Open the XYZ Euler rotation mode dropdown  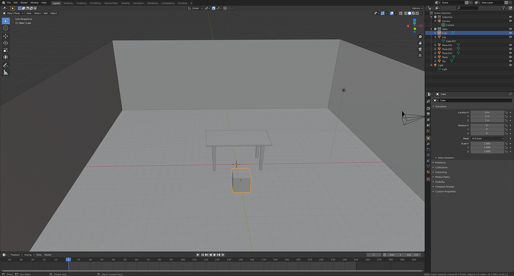pos(487,139)
